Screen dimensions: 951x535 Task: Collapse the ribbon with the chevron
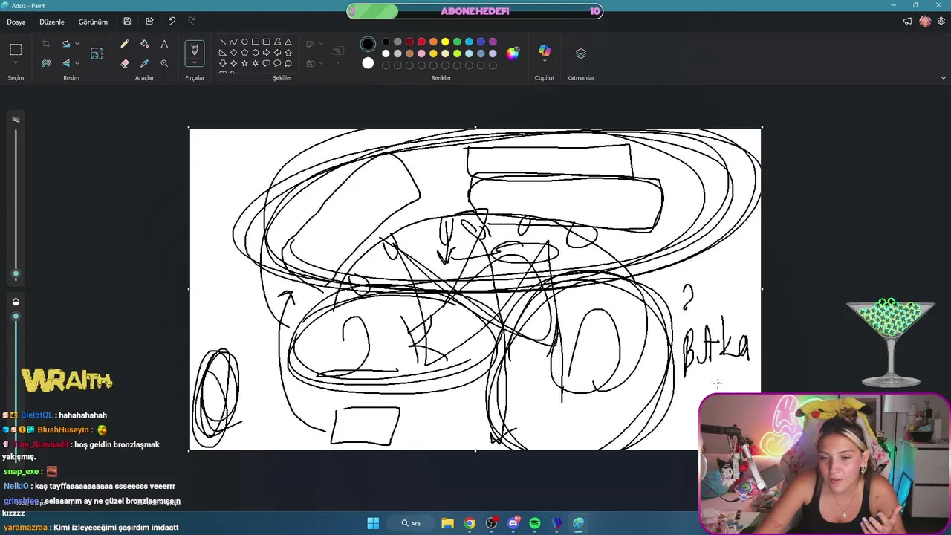click(944, 78)
